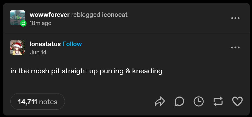Viewport: 252px width, 117px height.
Task: Click the word notes beside the count
Action: click(x=48, y=102)
